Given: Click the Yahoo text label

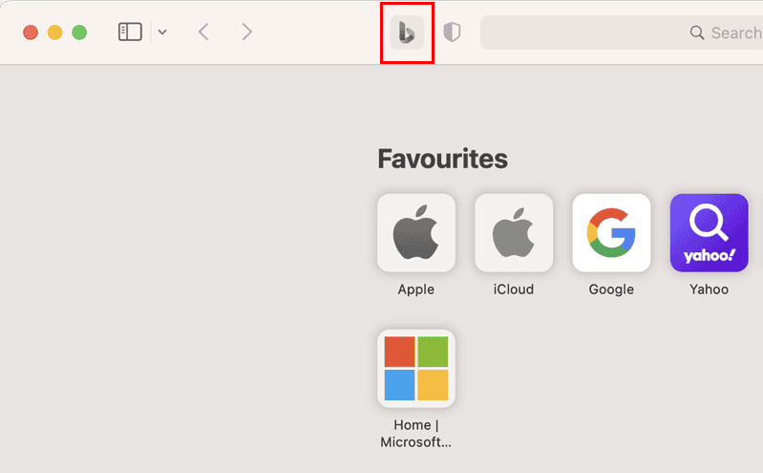Looking at the screenshot, I should (x=709, y=290).
